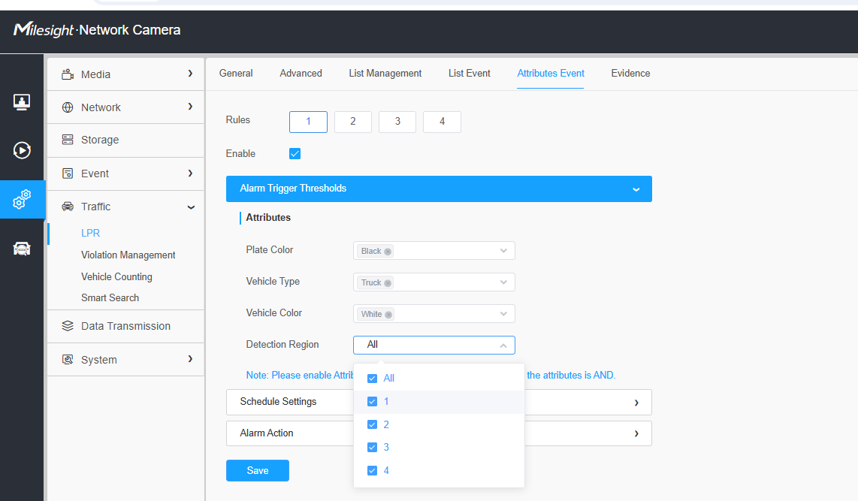Collapse the Alarm Trigger Thresholds section

(x=439, y=189)
